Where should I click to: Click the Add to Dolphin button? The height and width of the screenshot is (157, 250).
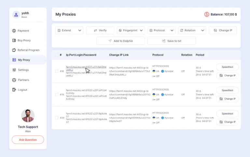120,41
